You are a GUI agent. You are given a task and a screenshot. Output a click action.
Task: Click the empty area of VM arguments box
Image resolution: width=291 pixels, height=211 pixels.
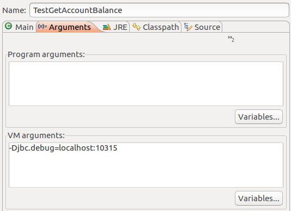[146, 170]
